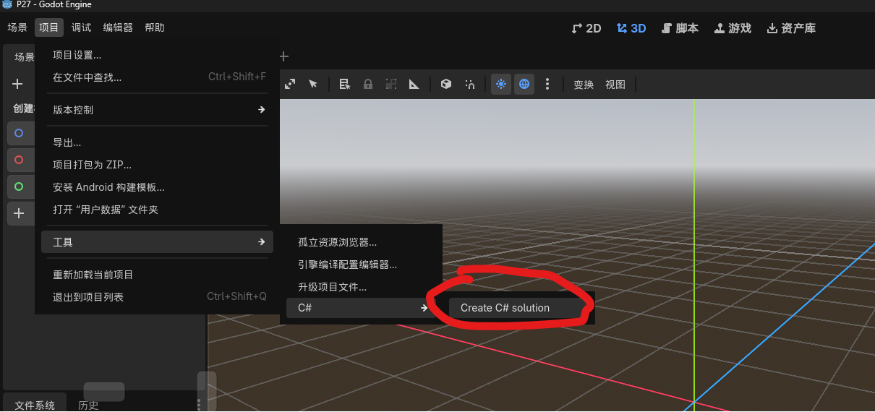Open the 调试 debug menu
The image size is (875, 412).
click(81, 27)
